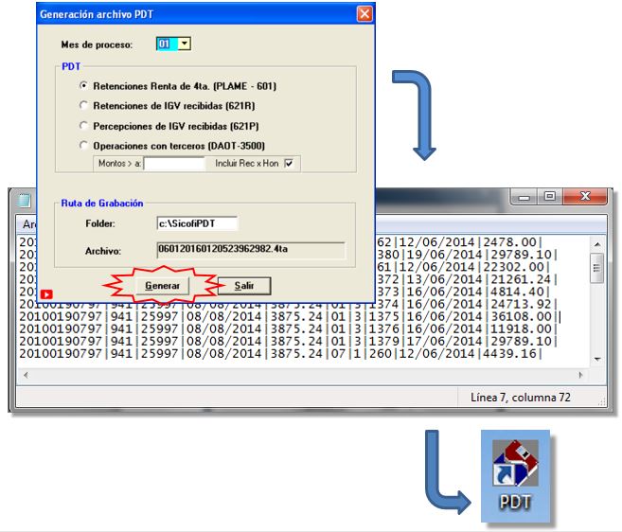Click the Notepad line ending with 36108.00
Screen dimensions: 622x532
pyautogui.click(x=290, y=316)
